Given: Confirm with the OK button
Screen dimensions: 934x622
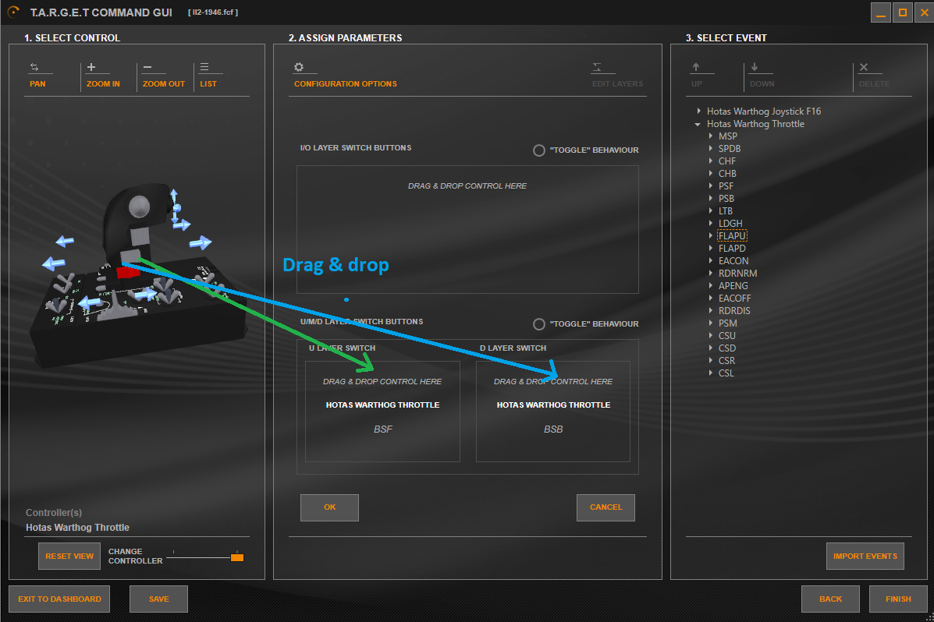Looking at the screenshot, I should click(x=329, y=507).
